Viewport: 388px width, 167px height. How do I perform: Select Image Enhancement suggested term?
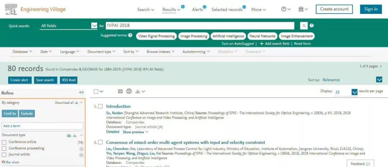pyautogui.click(x=297, y=36)
